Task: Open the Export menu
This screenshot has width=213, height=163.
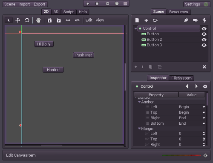Action: tap(39, 4)
